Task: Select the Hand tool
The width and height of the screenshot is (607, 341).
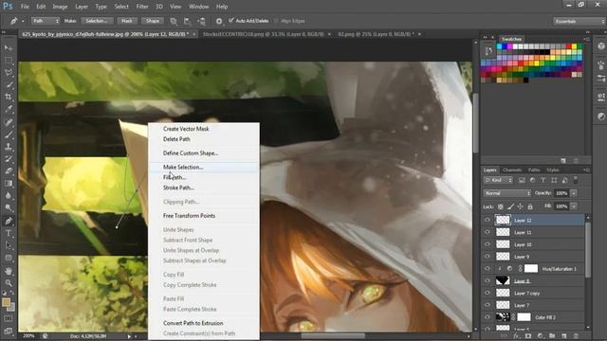Action: tap(9, 271)
